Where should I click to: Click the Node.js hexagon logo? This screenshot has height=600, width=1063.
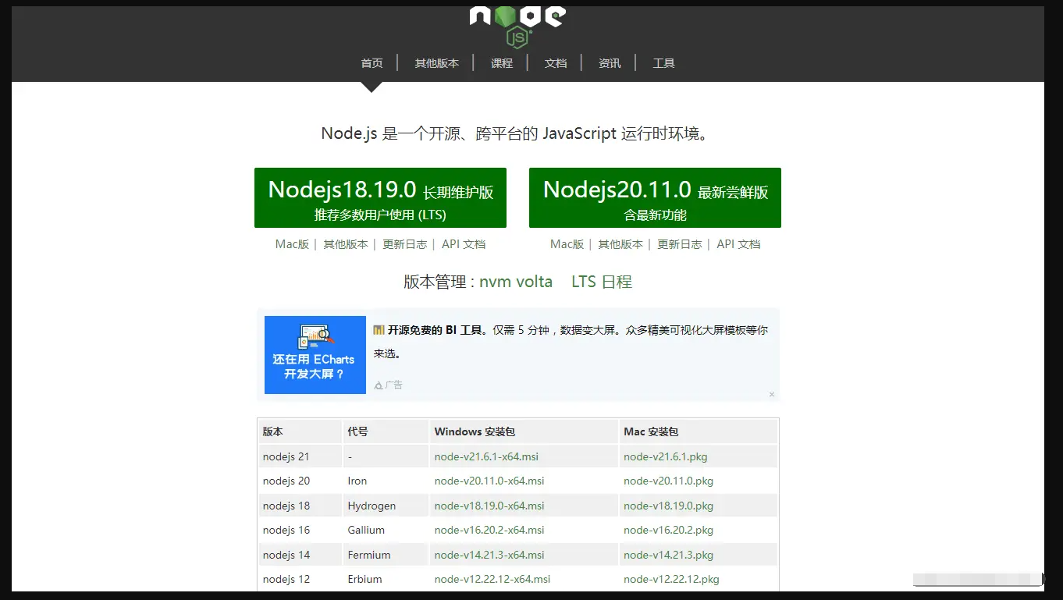click(x=516, y=25)
